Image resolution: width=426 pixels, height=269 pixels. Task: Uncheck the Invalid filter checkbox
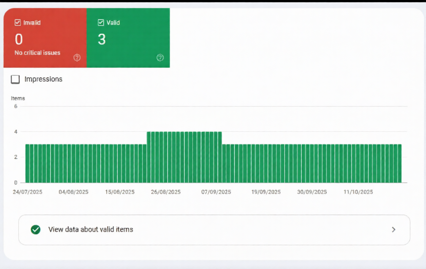tap(18, 22)
